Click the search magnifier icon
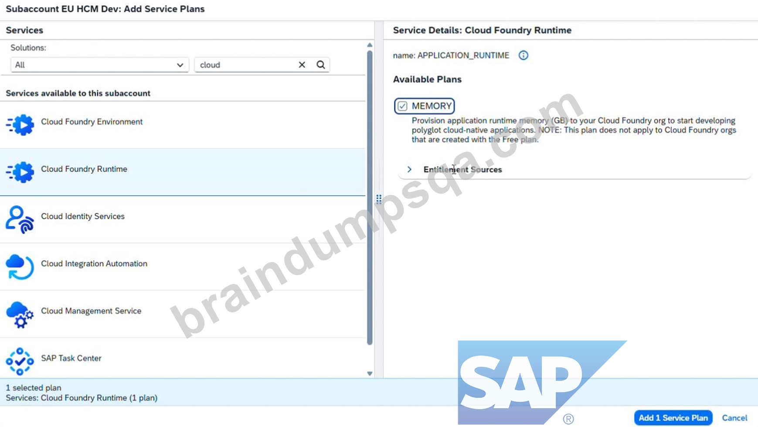758x427 pixels. [x=321, y=65]
